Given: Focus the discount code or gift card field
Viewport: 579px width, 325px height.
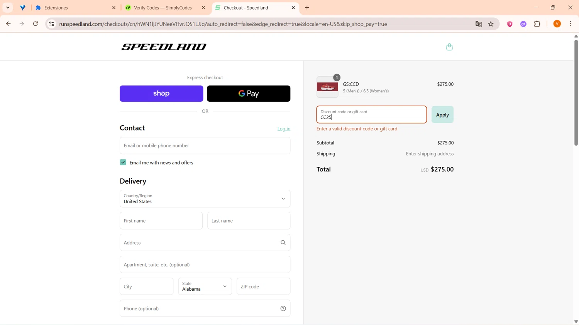Looking at the screenshot, I should 372,115.
